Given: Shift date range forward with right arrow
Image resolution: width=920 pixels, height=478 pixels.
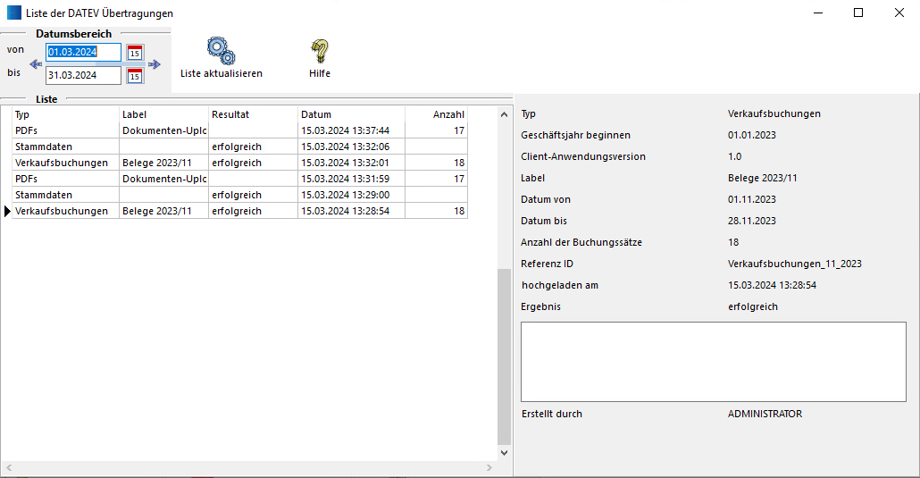Looking at the screenshot, I should (155, 64).
